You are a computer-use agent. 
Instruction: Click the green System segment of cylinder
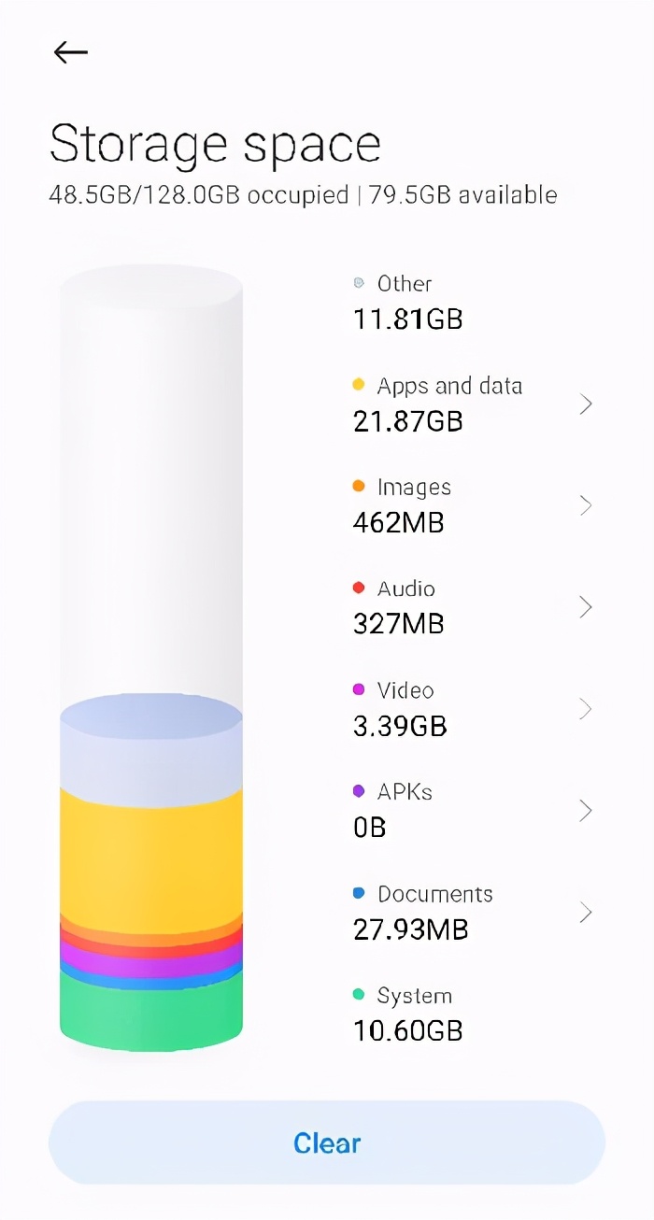point(151,1014)
